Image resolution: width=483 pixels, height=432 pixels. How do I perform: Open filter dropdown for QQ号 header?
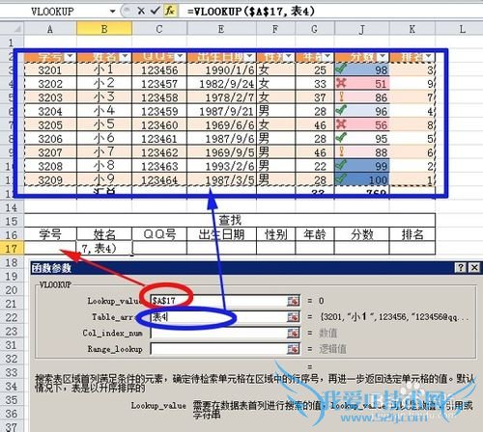coord(180,57)
